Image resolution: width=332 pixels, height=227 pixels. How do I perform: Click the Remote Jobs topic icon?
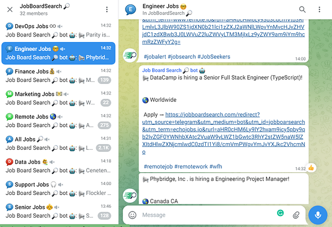point(9,117)
